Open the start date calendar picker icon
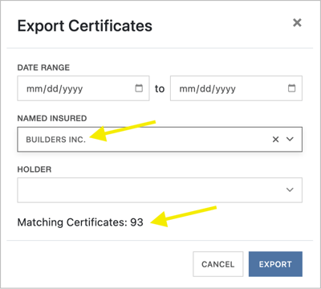Image resolution: width=321 pixels, height=289 pixels. point(139,88)
